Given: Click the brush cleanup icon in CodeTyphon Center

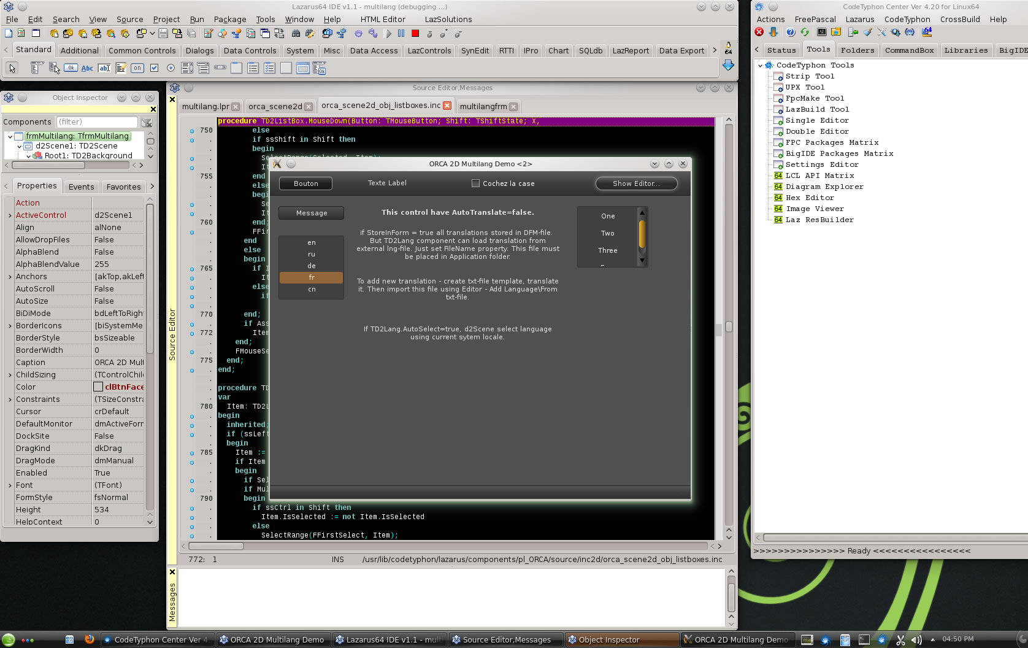Looking at the screenshot, I should (867, 32).
